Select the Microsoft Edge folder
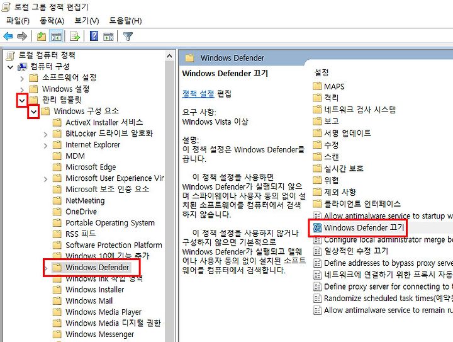453x342 pixels. point(84,167)
